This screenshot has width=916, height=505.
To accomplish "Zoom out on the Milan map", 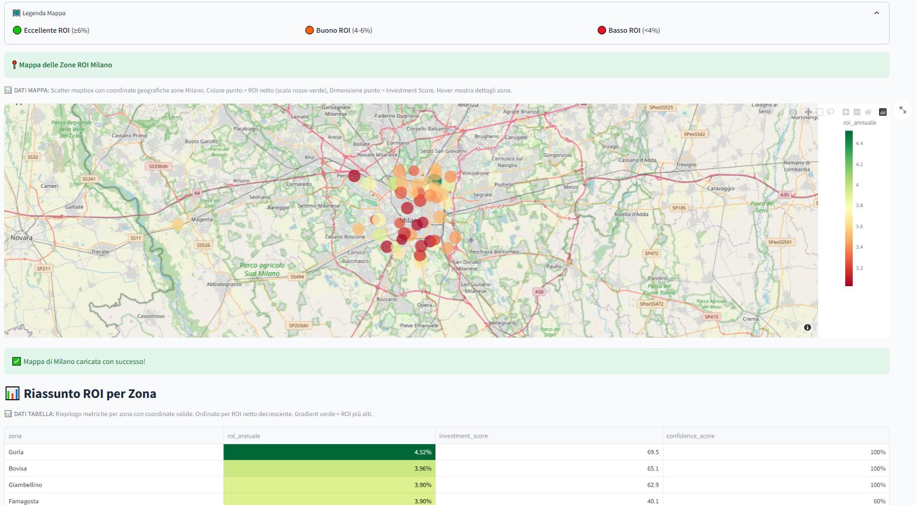I will click(856, 111).
